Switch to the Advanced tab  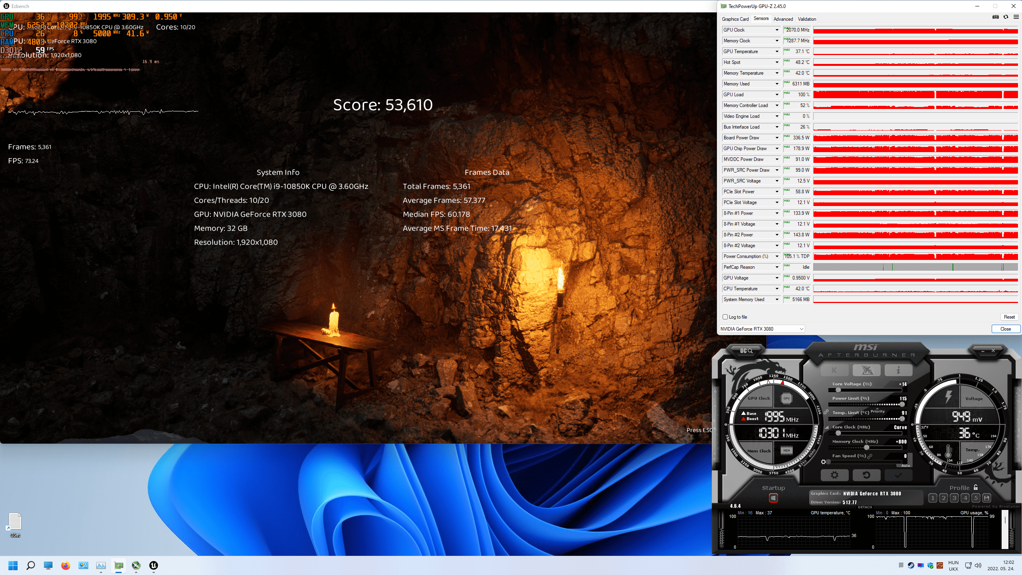click(783, 19)
